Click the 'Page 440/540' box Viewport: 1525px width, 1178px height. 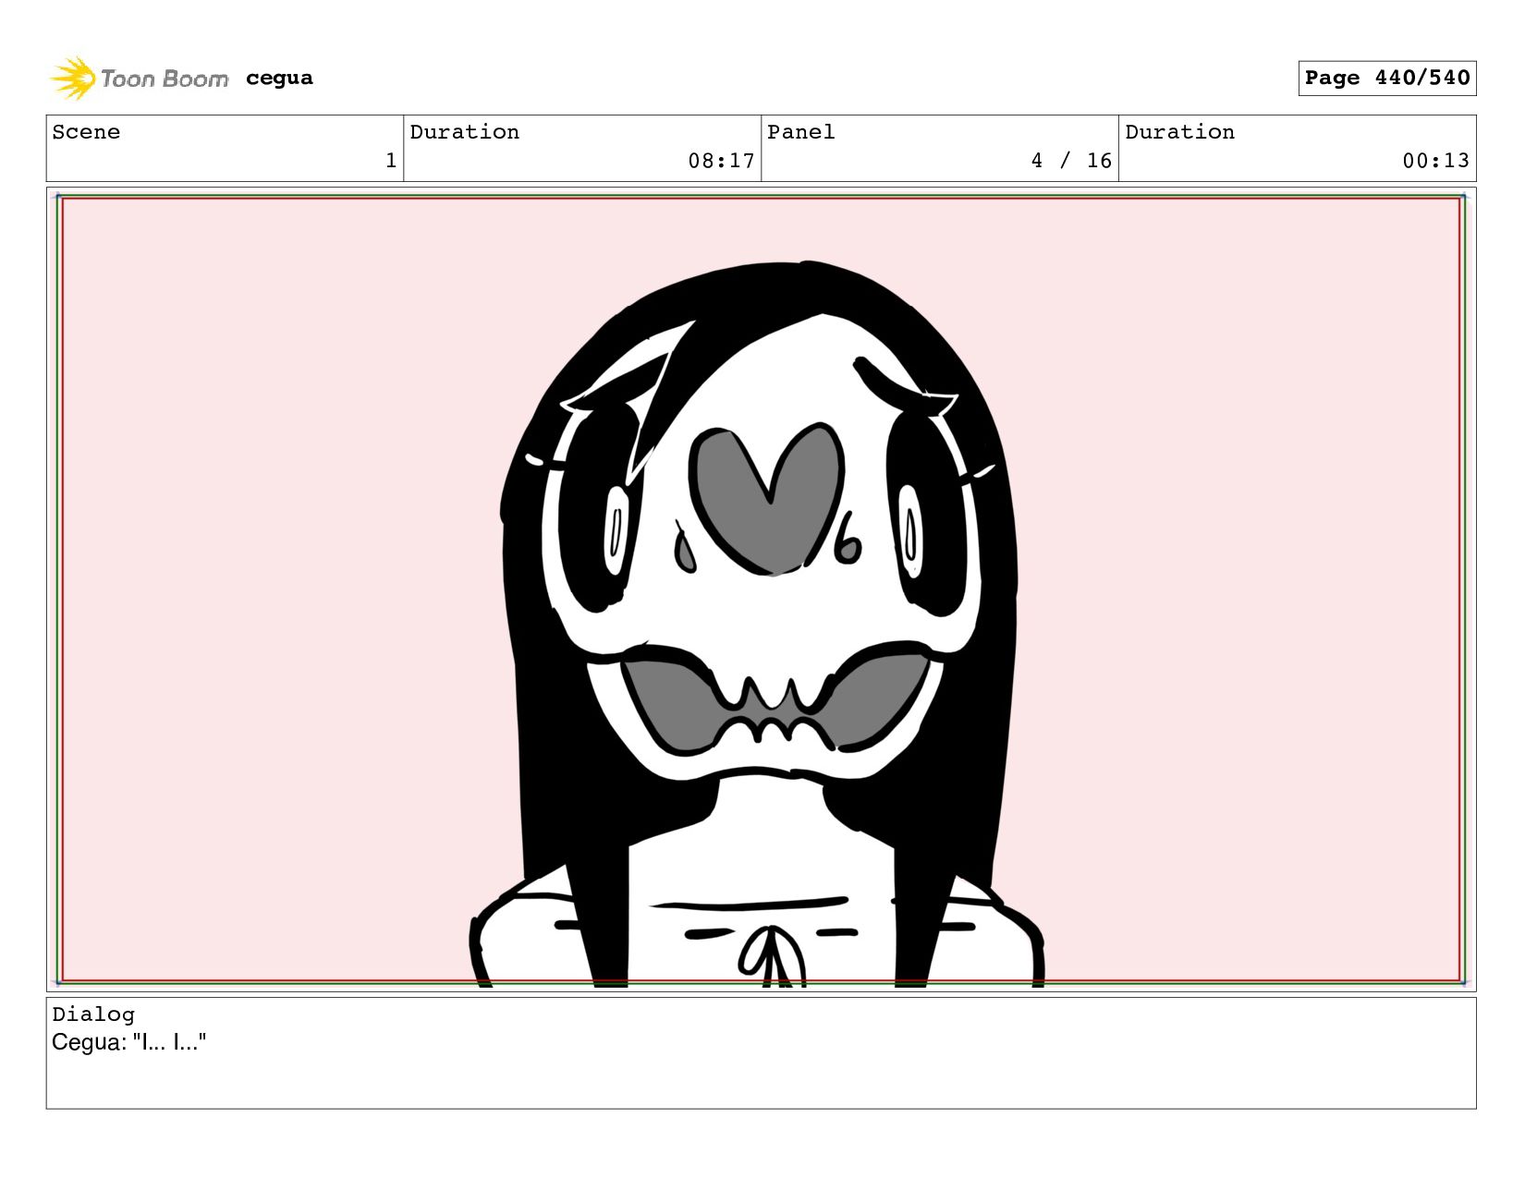pyautogui.click(x=1386, y=78)
